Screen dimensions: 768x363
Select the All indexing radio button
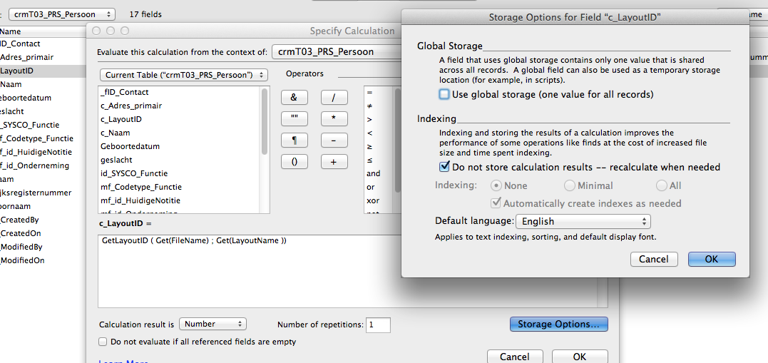pyautogui.click(x=661, y=185)
